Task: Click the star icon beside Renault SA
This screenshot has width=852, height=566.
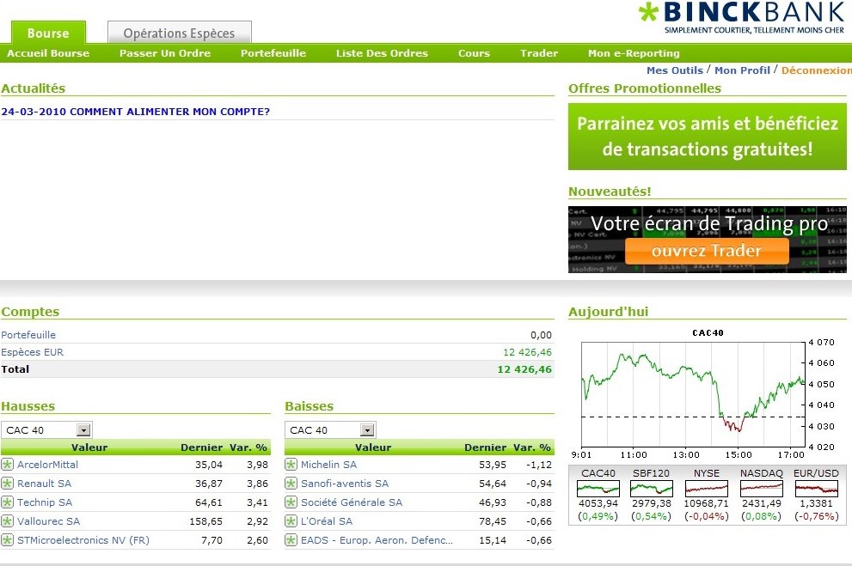Action: click(7, 484)
